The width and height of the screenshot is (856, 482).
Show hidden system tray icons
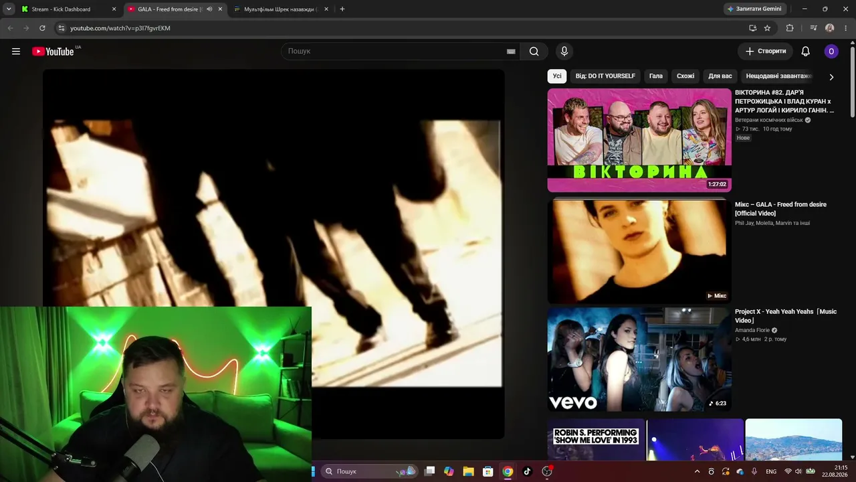pyautogui.click(x=697, y=471)
